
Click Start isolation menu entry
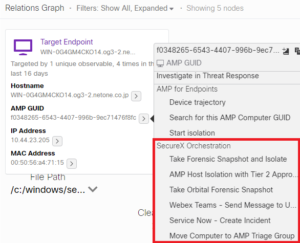click(192, 133)
